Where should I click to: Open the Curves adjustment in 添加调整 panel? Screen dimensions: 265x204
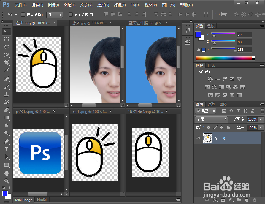point(225,79)
